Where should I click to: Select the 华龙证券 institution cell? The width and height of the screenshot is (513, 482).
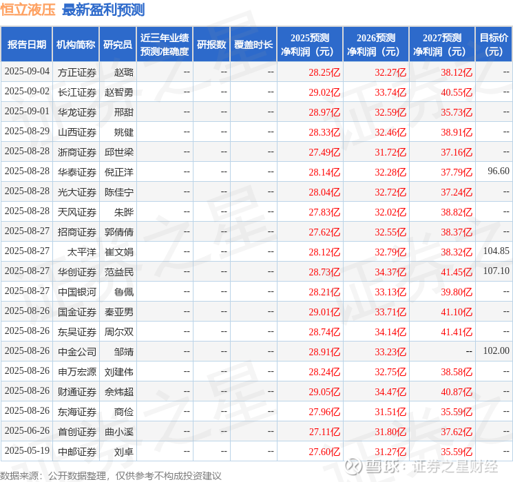[x=77, y=112]
